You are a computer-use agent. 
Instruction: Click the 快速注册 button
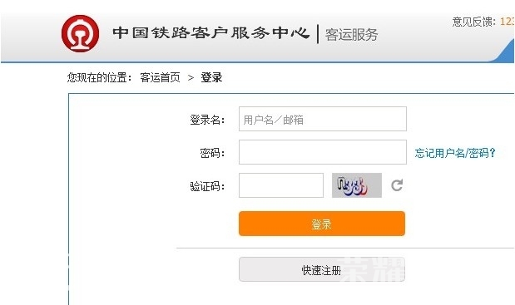pyautogui.click(x=322, y=269)
